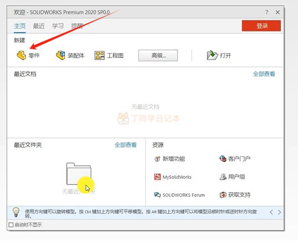Show the previous tip arrow
The height and width of the screenshot is (241, 298).
[271, 212]
